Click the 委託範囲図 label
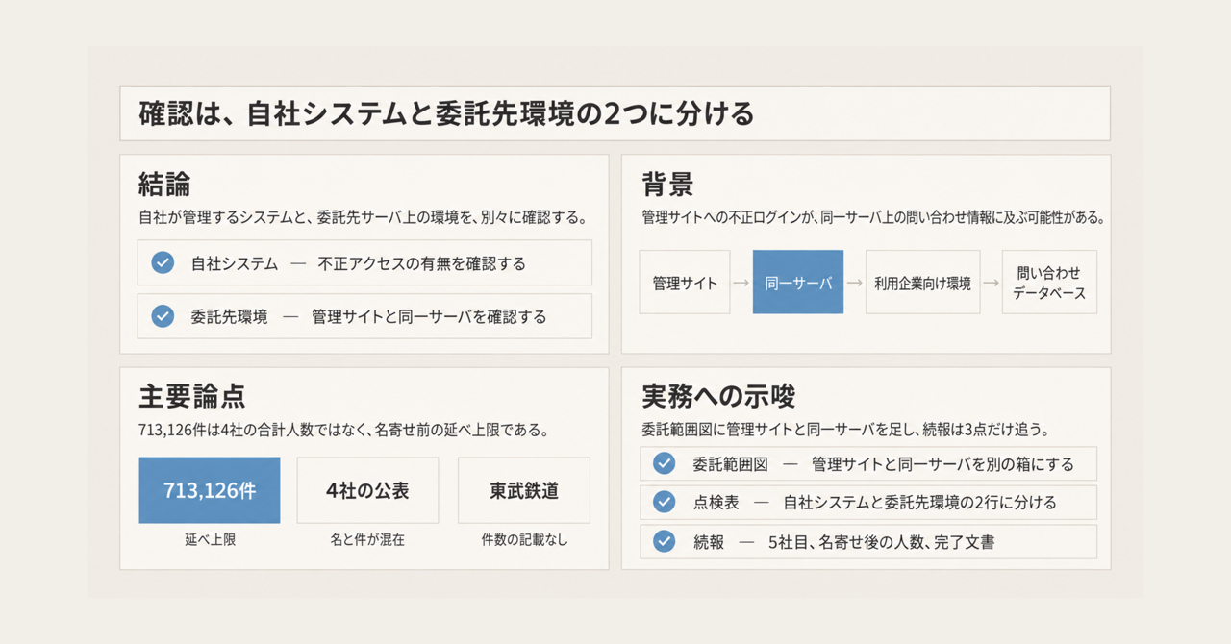Screen dimensions: 1231x644 click(730, 464)
